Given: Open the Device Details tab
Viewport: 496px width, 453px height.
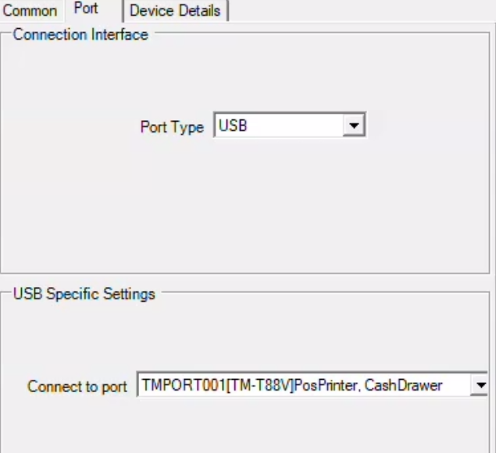Looking at the screenshot, I should point(175,11).
